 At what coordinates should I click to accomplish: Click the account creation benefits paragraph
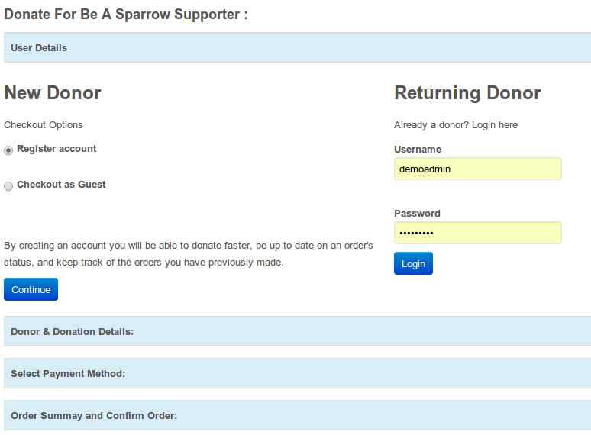[x=188, y=254]
